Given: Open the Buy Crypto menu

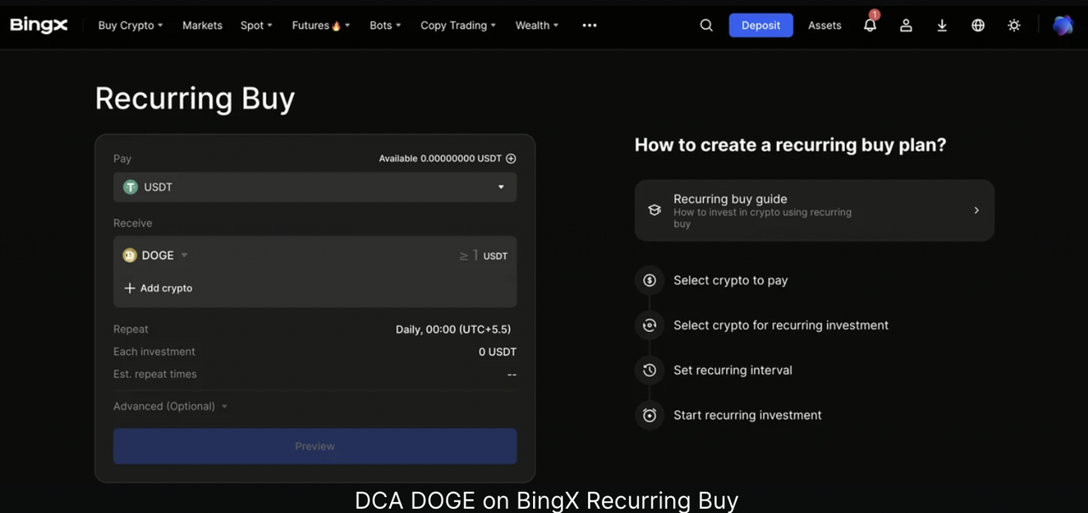Looking at the screenshot, I should (130, 25).
